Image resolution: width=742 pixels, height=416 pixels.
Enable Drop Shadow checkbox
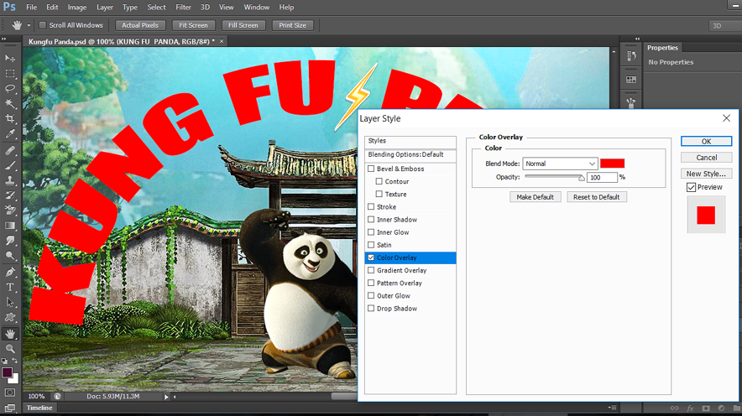point(371,309)
